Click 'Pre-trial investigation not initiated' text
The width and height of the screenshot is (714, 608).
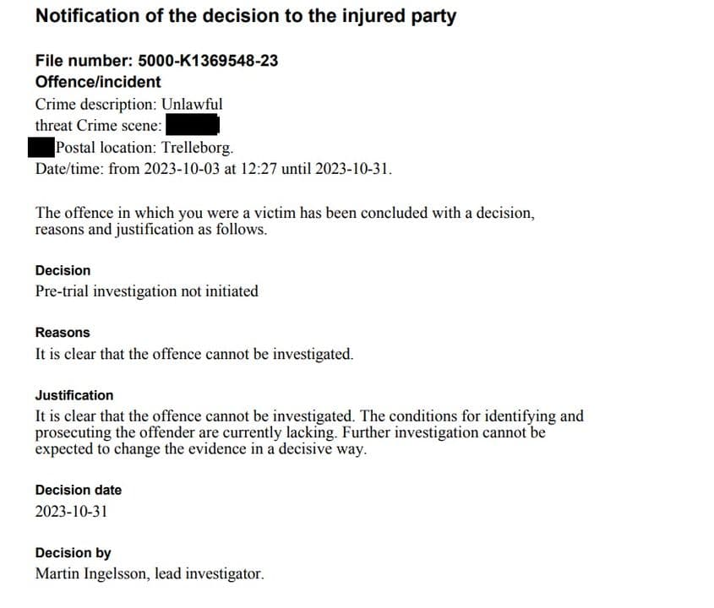(146, 291)
